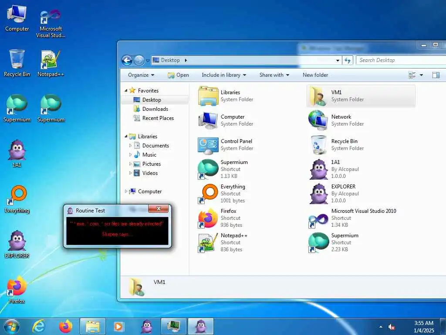Select Documents in the Libraries tree

coord(155,146)
